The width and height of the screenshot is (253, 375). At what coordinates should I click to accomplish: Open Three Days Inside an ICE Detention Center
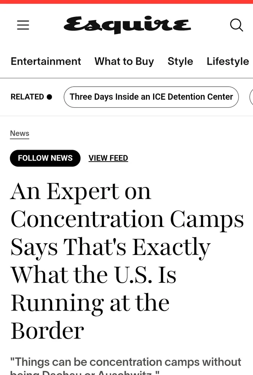151,97
